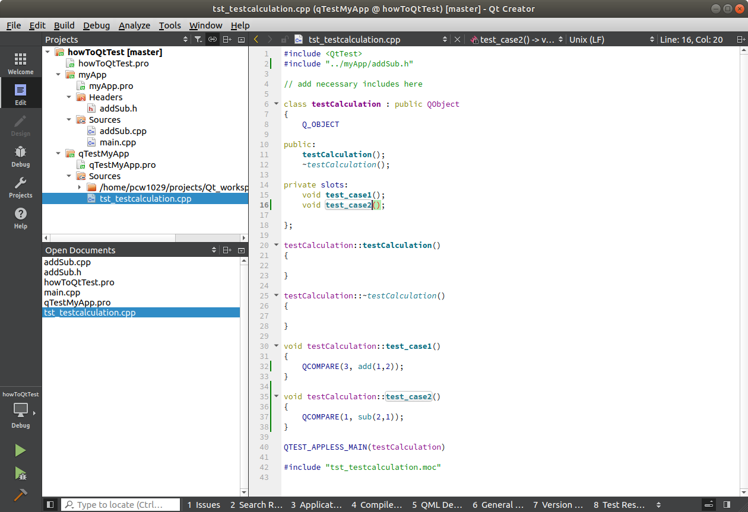Open the Welcome mode

[20, 63]
